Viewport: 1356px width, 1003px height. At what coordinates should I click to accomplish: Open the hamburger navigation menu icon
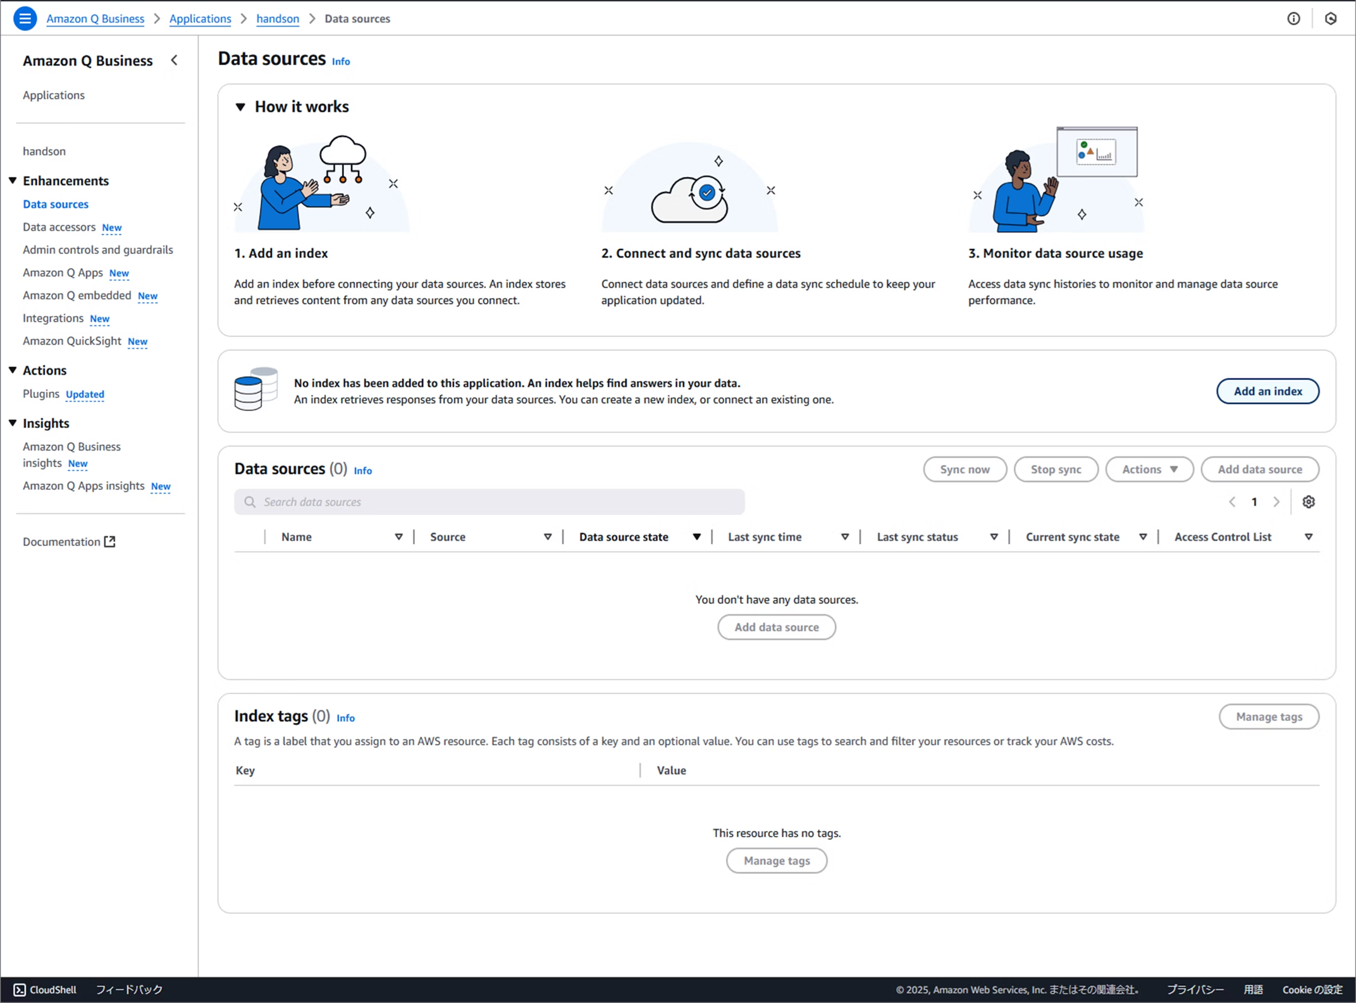25,18
